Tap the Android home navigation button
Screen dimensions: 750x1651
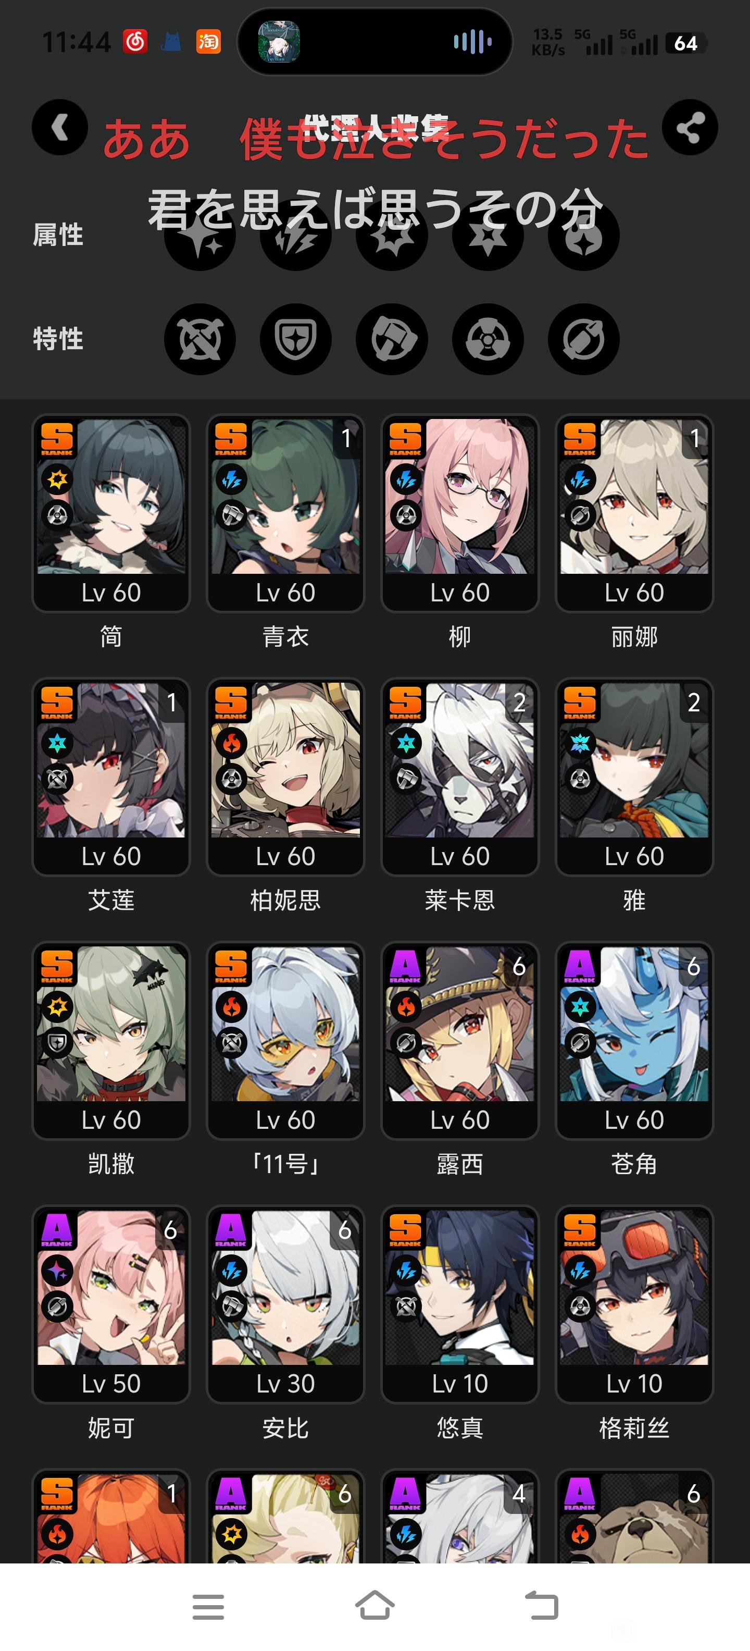click(x=374, y=1606)
